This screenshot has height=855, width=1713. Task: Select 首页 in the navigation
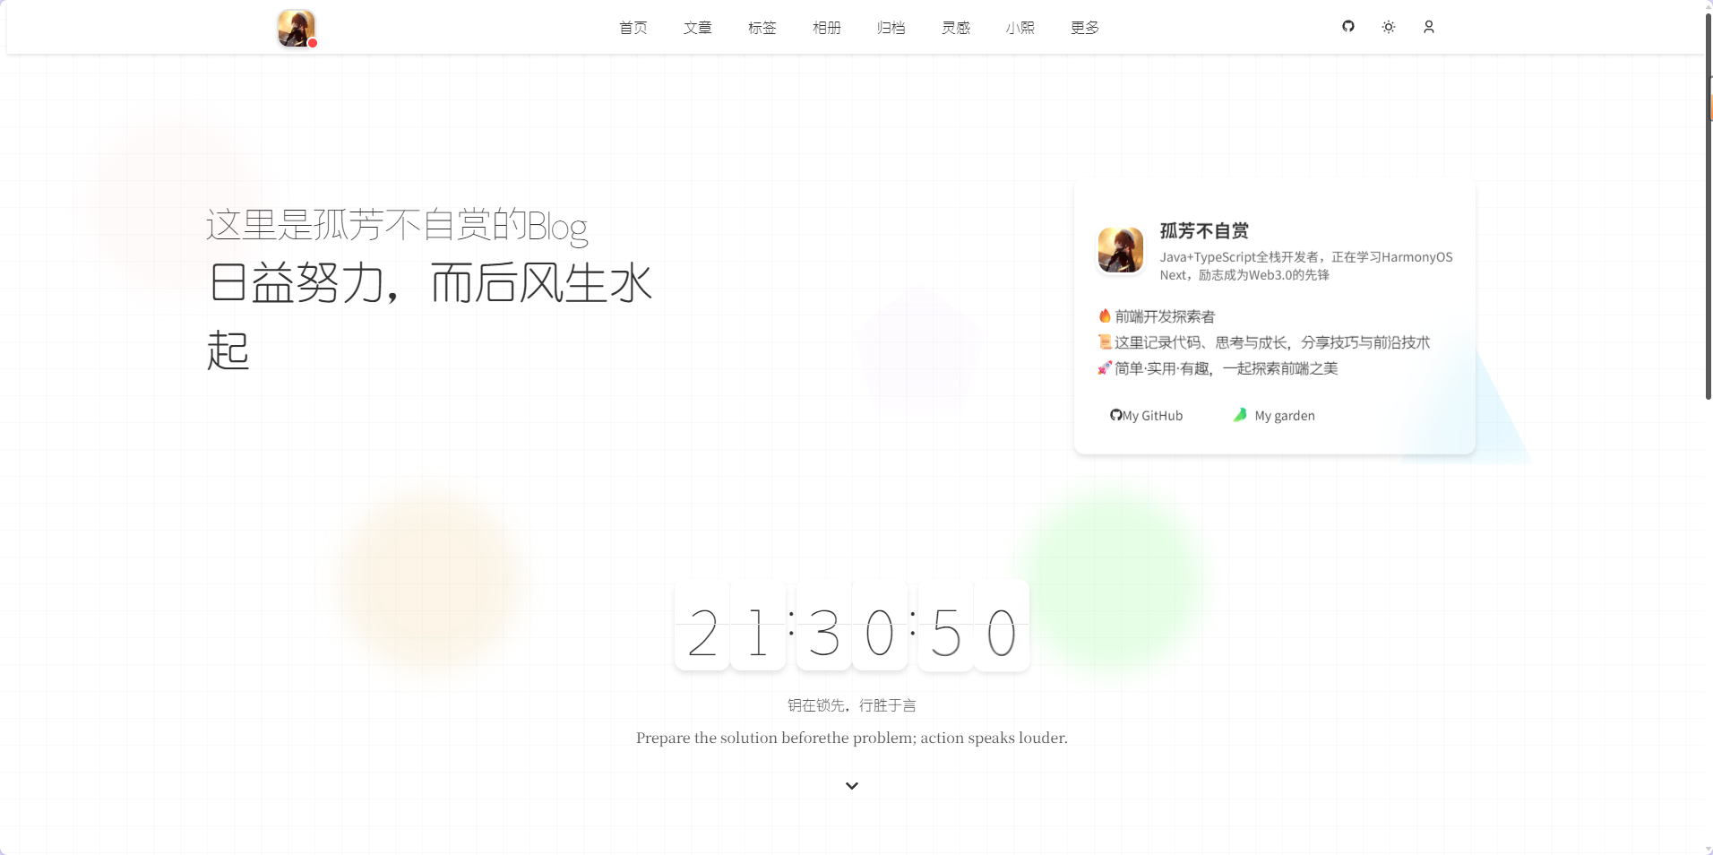coord(633,28)
